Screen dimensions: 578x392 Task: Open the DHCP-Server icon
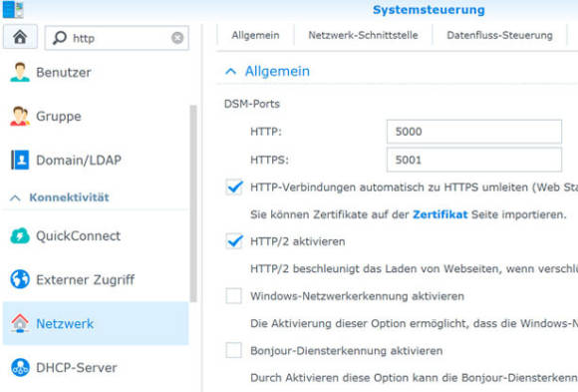pyautogui.click(x=20, y=368)
